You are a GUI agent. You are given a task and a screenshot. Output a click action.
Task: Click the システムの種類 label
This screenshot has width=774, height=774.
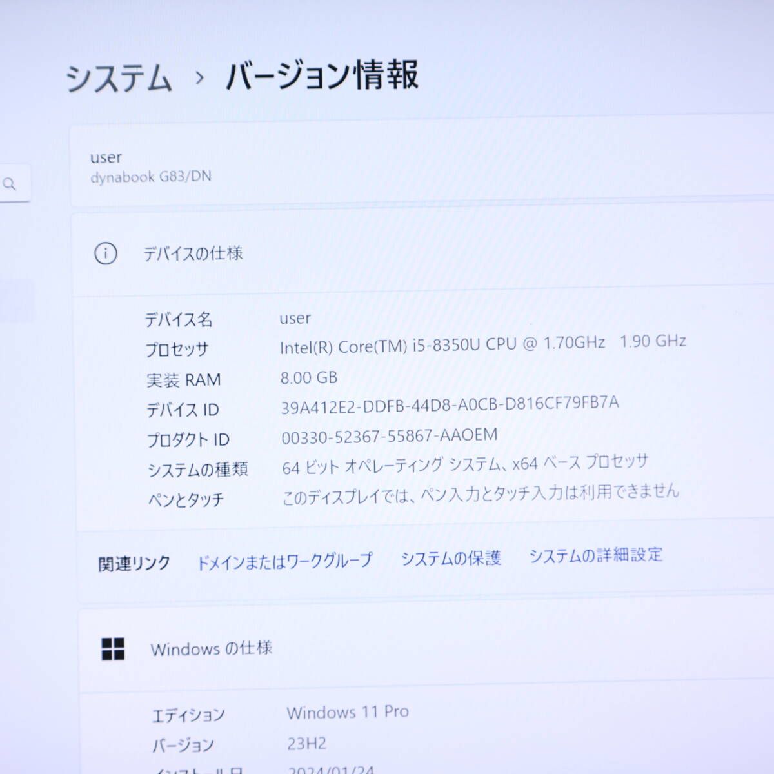click(x=198, y=470)
